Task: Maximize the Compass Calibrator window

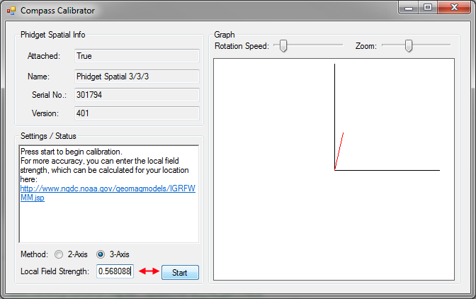Action: [428, 8]
